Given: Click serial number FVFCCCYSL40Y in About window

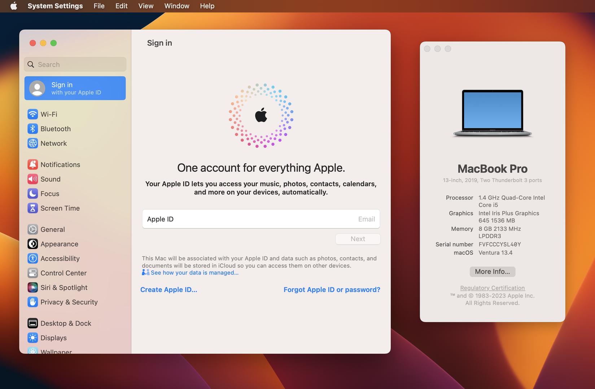Looking at the screenshot, I should [x=499, y=244].
